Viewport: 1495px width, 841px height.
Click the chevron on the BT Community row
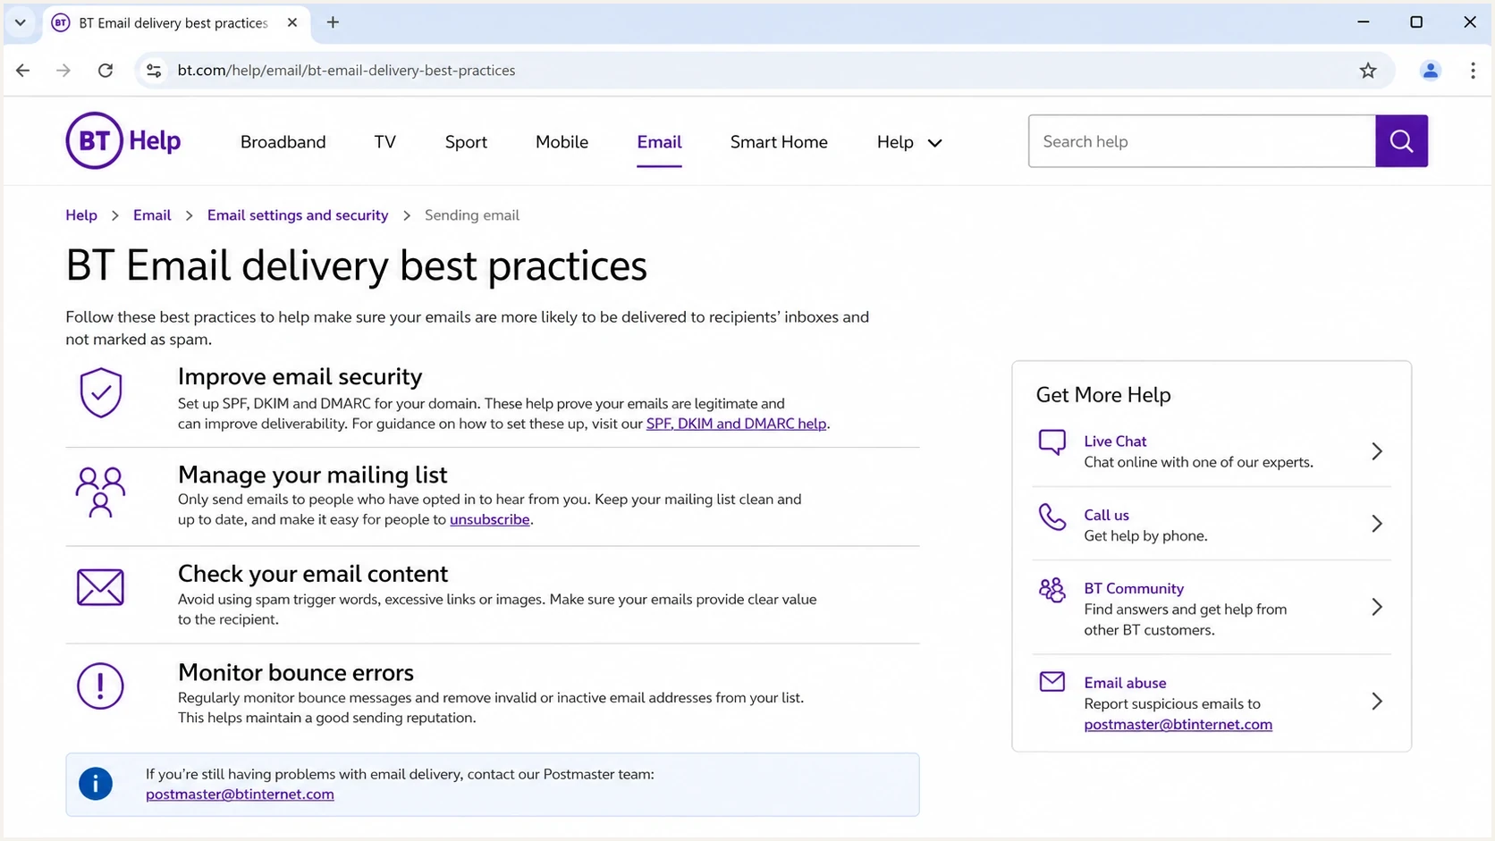[x=1377, y=608]
